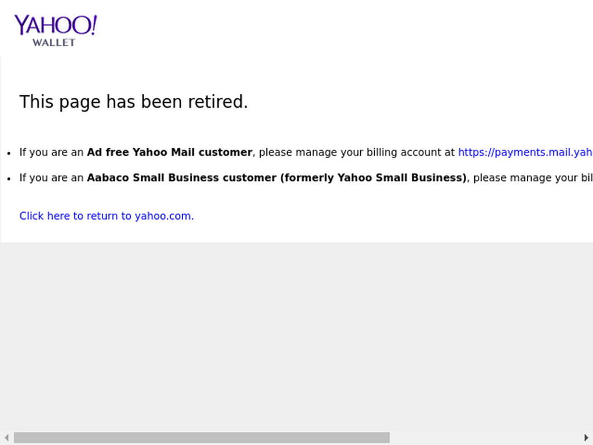Click 'If you are an' in first bullet
Screen dimensions: 593x445
point(52,152)
